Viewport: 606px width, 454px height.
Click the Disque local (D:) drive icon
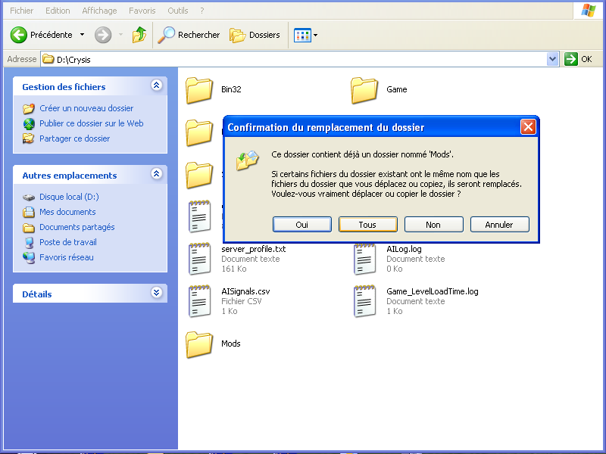(29, 197)
